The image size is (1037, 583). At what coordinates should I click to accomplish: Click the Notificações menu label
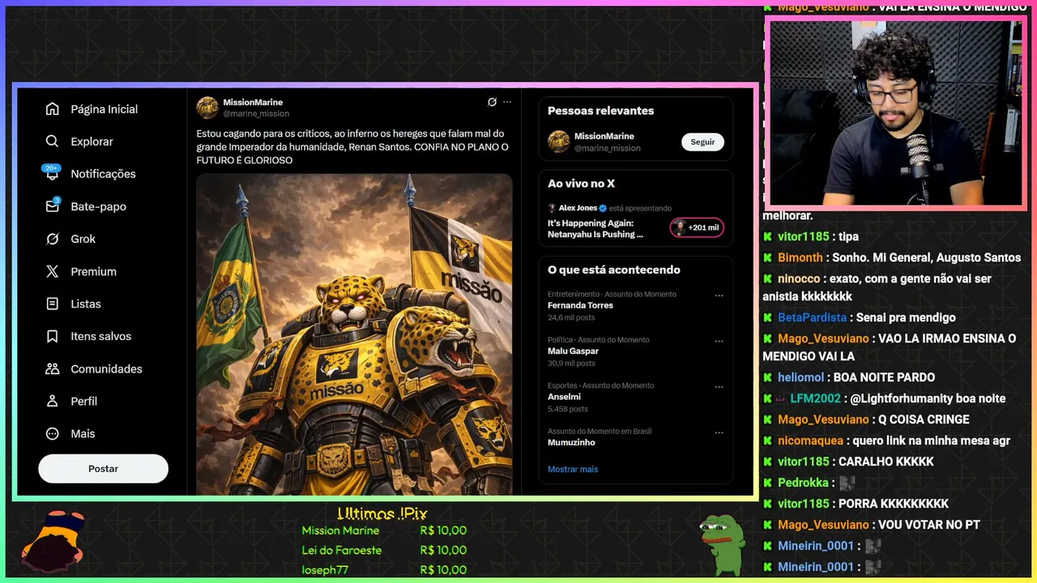point(103,174)
